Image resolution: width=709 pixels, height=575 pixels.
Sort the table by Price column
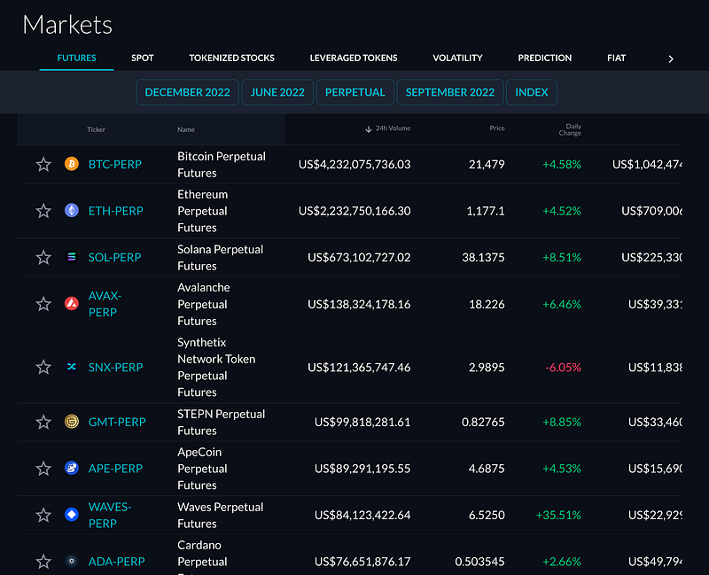coord(497,128)
